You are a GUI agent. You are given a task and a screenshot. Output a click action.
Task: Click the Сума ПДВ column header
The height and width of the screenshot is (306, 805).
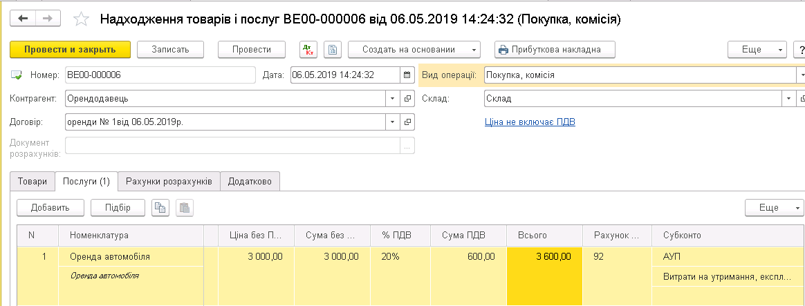tap(469, 236)
